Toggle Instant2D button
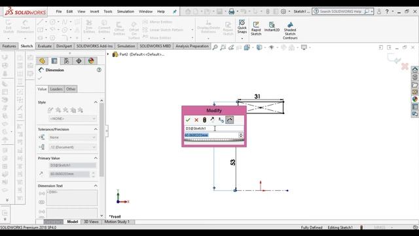Screen dimensions: 419x236 [x=272, y=27]
